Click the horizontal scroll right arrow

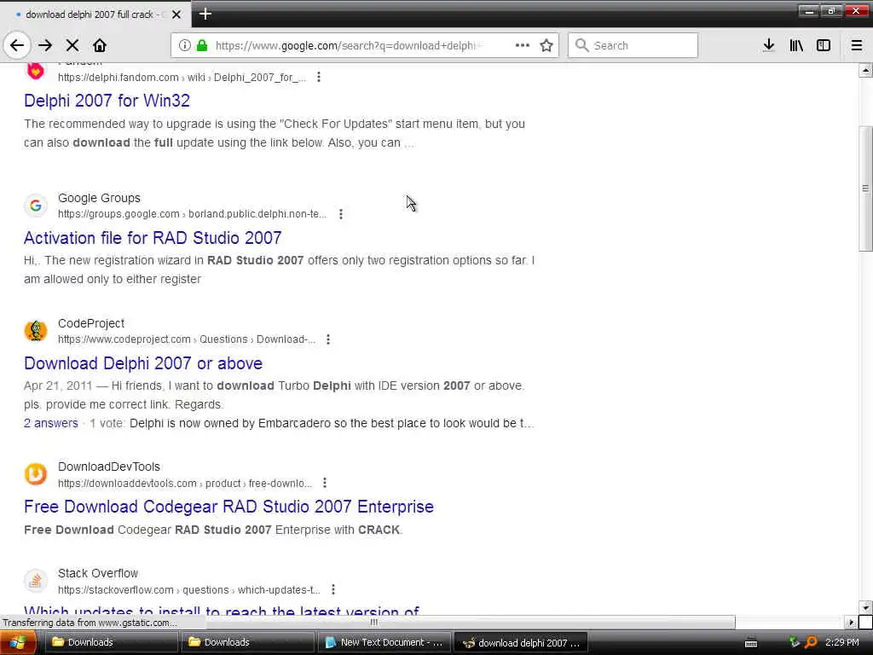tap(851, 622)
